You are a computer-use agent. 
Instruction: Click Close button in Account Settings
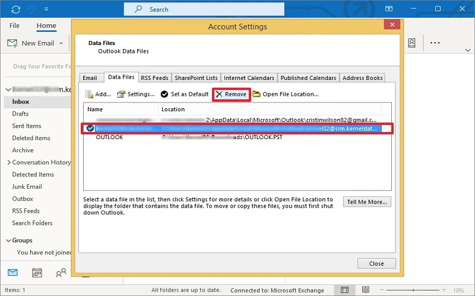376,263
